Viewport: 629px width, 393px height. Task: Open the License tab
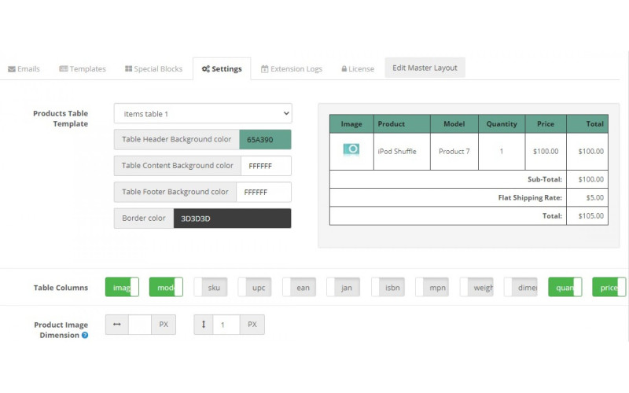[x=357, y=69]
